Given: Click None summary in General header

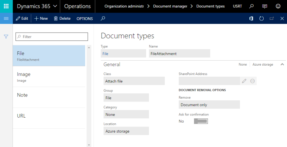Looking at the screenshot, I should [243, 65].
